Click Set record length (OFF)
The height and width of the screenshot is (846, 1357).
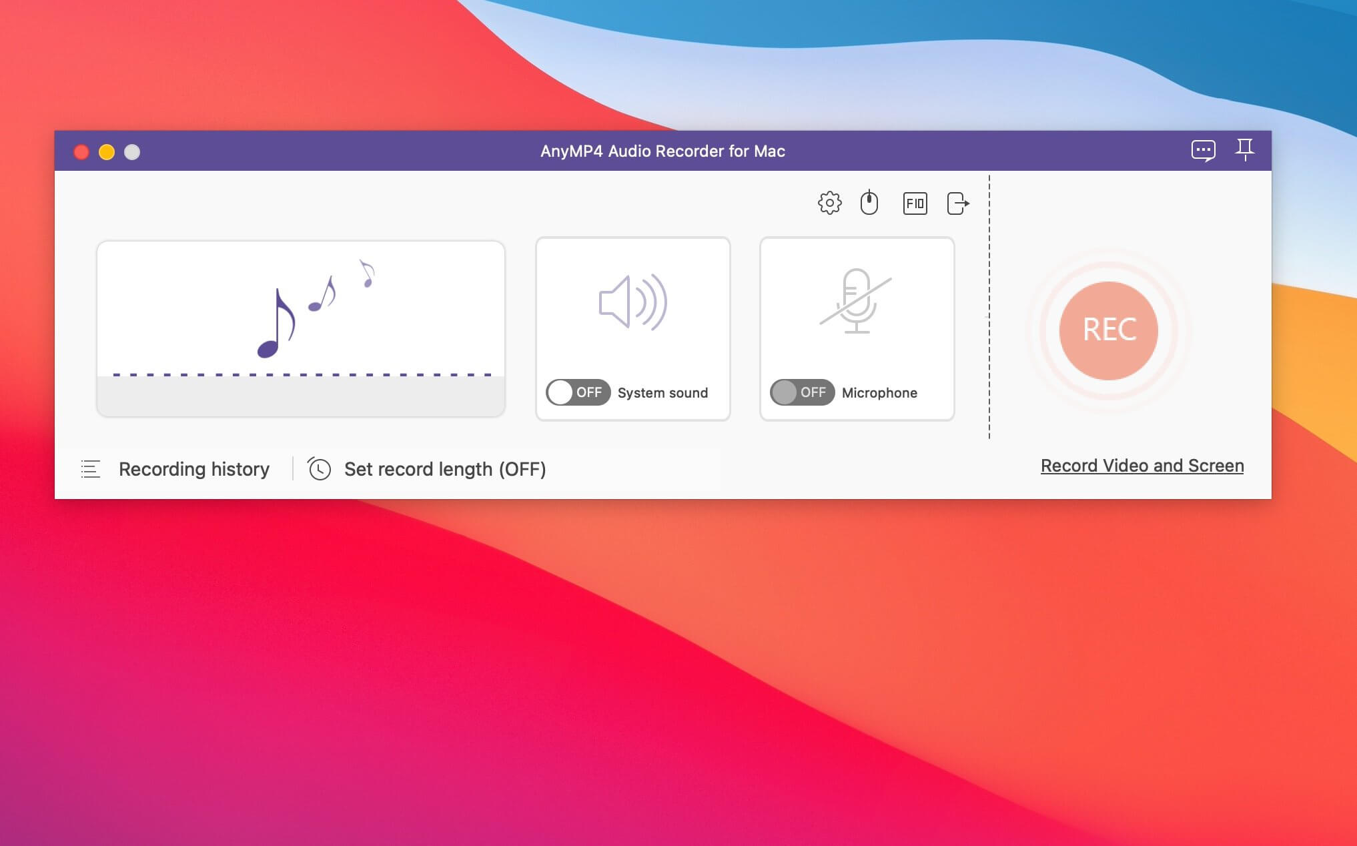[445, 469]
